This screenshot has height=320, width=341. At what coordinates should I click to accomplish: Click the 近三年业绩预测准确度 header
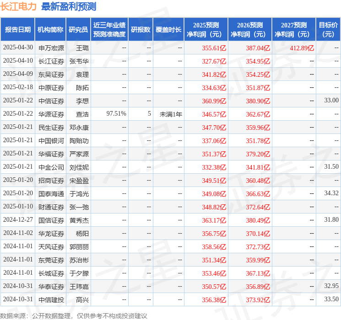coord(109,30)
